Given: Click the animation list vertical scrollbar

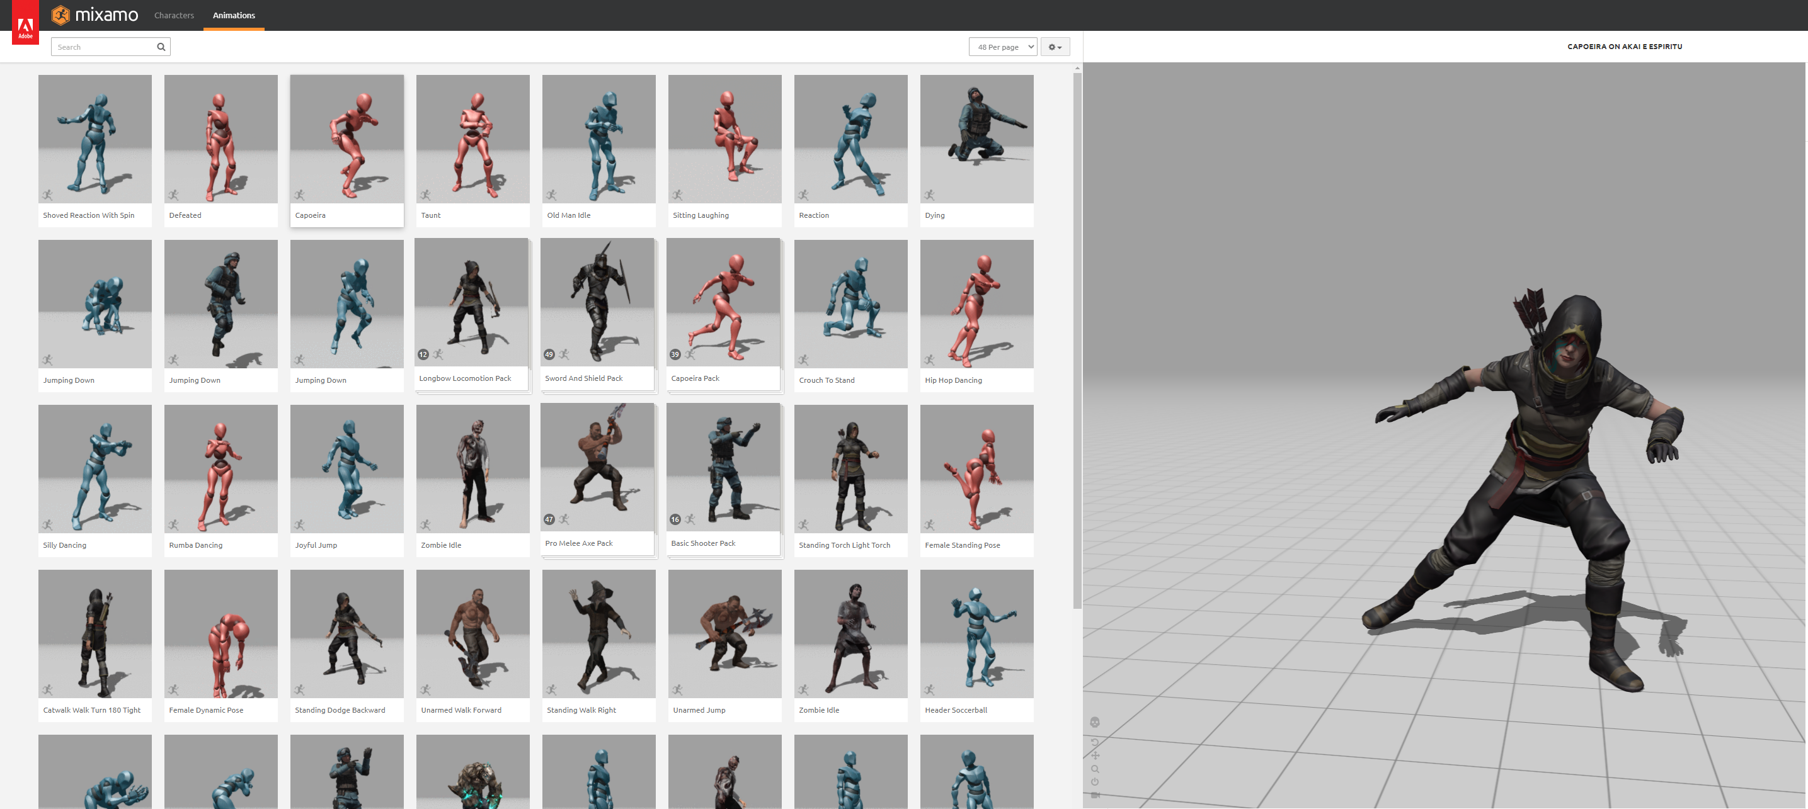Looking at the screenshot, I should [1077, 341].
